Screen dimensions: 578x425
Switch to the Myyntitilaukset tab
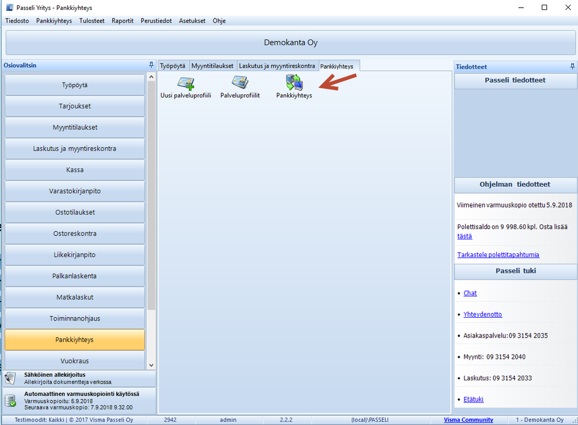[213, 66]
